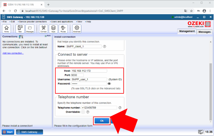The height and width of the screenshot is (136, 214).
Task: Open the Advanced gear toolbar icon
Action: 77,29
